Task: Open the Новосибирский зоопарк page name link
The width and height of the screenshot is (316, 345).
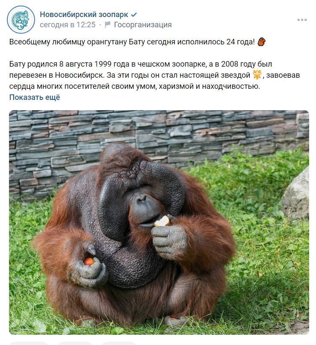Action: (84, 15)
